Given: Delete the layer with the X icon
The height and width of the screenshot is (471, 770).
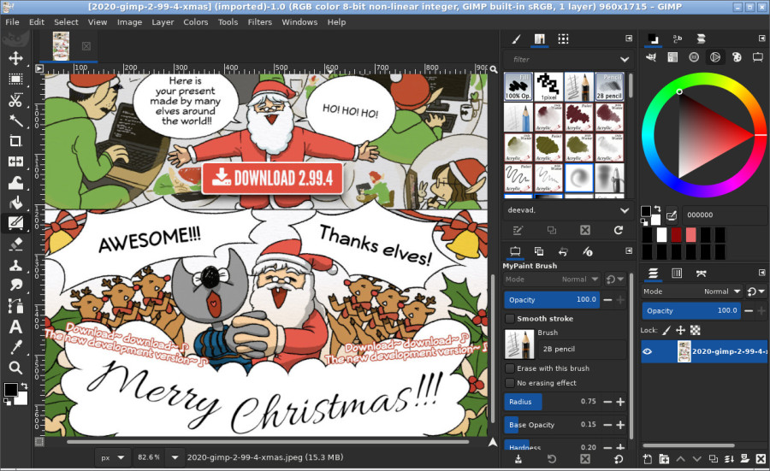Looking at the screenshot, I should pyautogui.click(x=761, y=459).
